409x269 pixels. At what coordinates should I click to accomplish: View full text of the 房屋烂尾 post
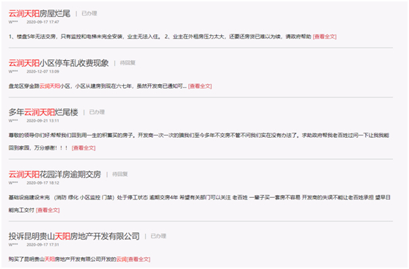coord(325,37)
